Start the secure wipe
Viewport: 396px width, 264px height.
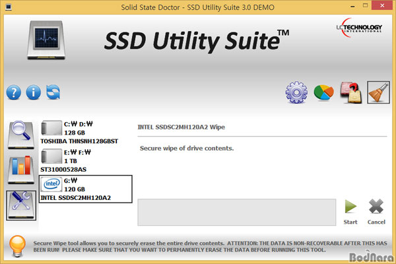click(350, 212)
